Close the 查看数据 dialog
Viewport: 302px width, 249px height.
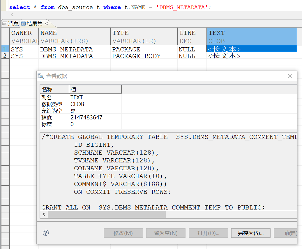click(x=290, y=76)
